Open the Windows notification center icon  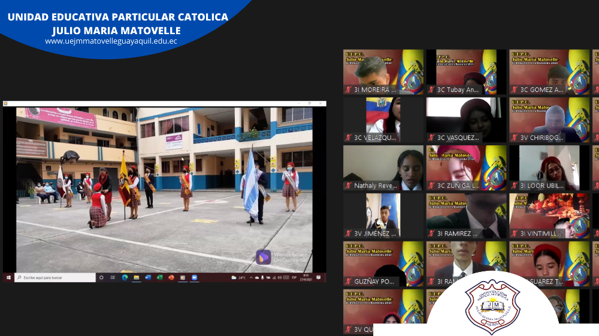coord(318,277)
